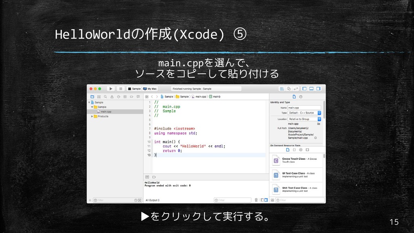Show the Media library

point(307,150)
